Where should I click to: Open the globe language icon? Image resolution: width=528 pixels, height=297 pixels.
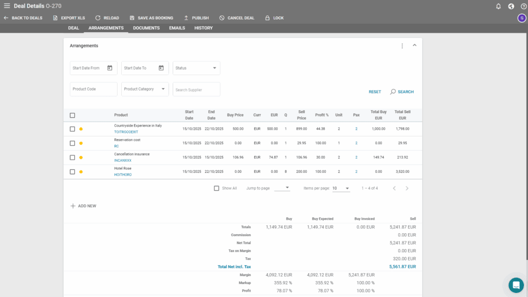(511, 6)
